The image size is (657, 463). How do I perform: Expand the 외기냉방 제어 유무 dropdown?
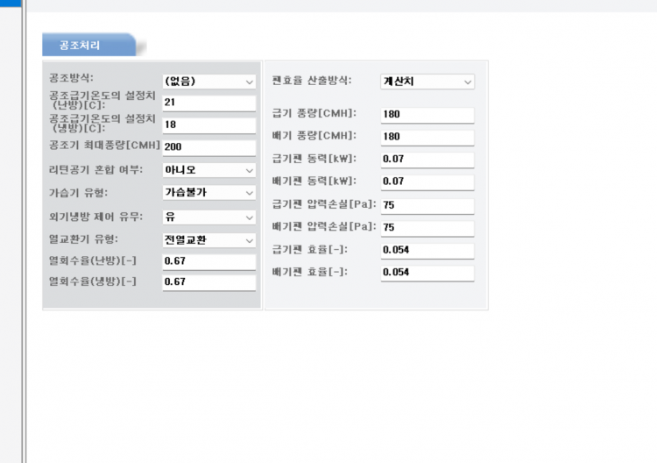coord(208,216)
